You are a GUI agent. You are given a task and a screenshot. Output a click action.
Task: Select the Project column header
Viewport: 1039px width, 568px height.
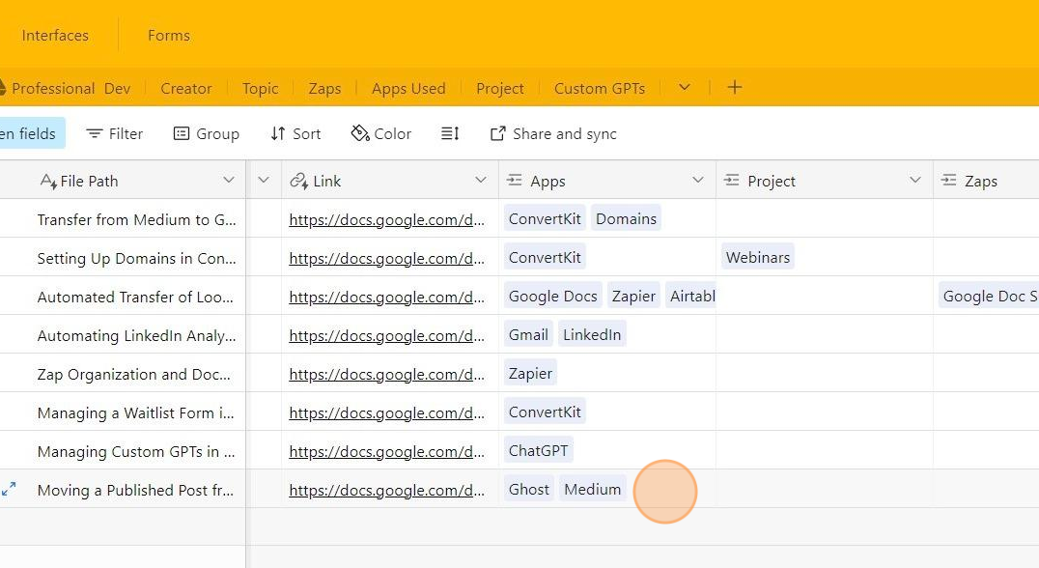[825, 181]
